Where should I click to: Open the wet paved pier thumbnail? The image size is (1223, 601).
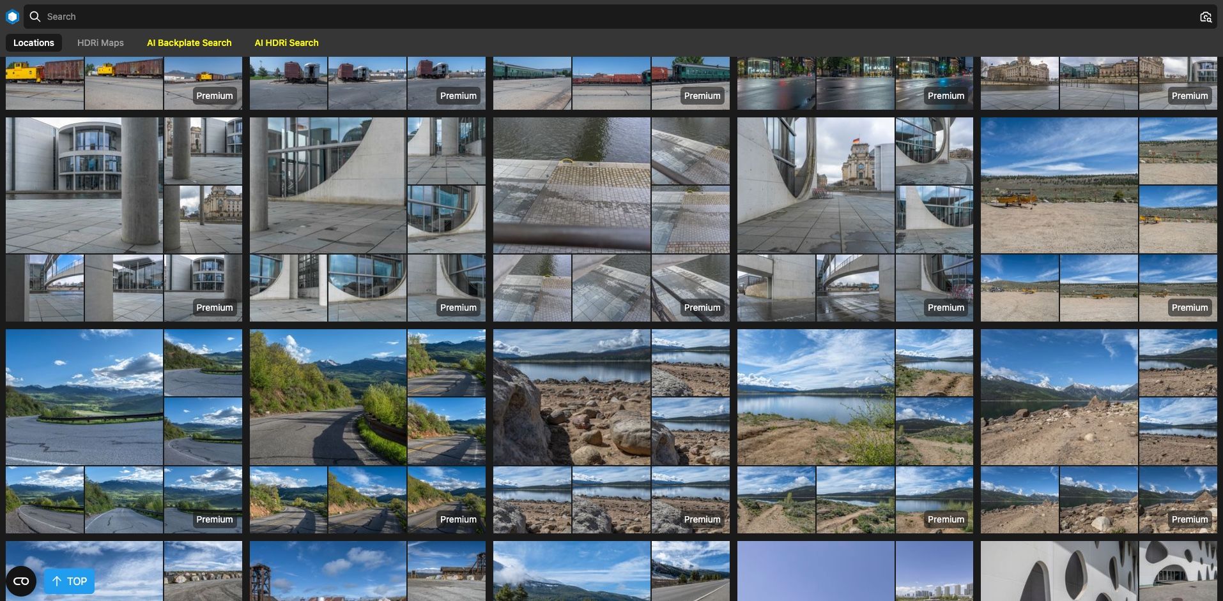pyautogui.click(x=571, y=185)
